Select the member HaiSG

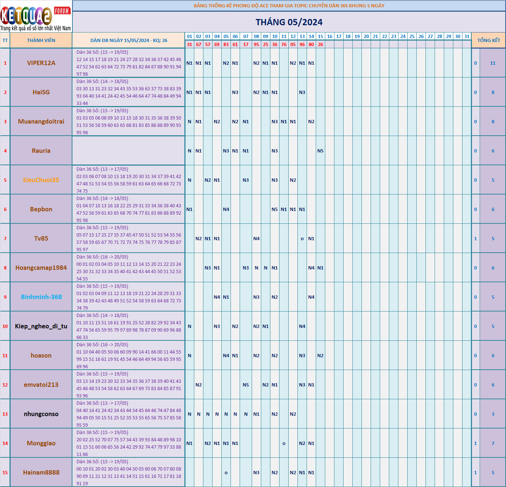[41, 92]
